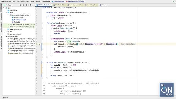Open local.properties file
This screenshot has width=176, height=99.
(20, 53)
